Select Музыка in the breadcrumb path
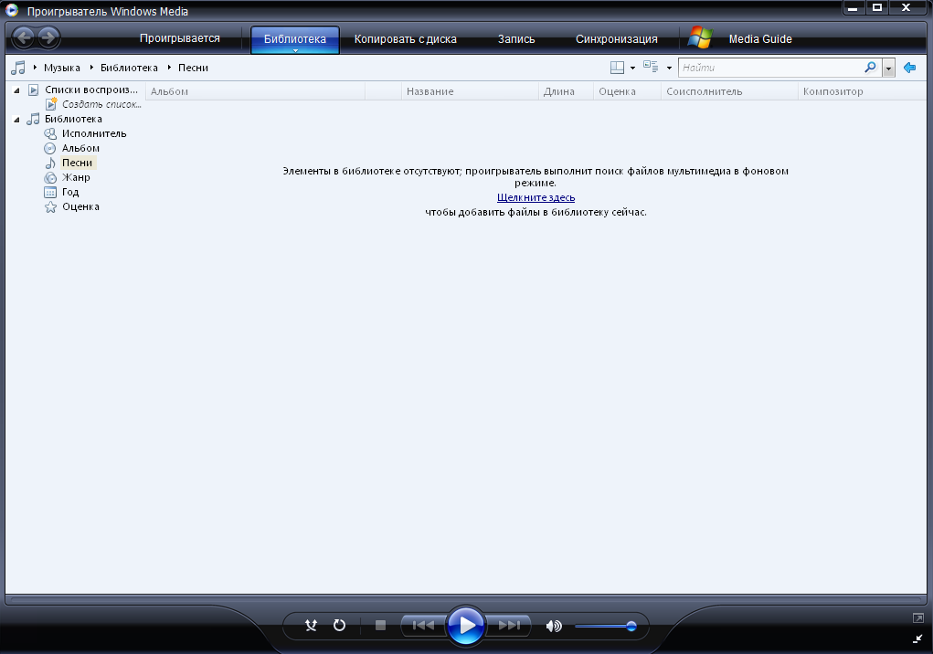933x654 pixels. click(x=62, y=68)
